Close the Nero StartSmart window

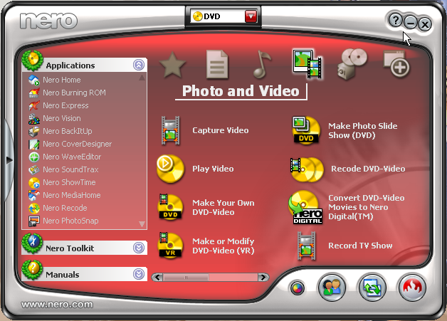425,24
